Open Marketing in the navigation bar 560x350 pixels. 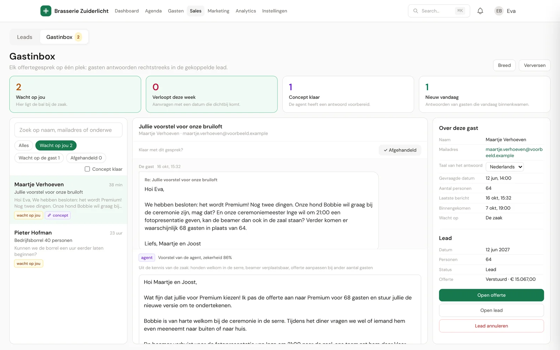coord(218,11)
